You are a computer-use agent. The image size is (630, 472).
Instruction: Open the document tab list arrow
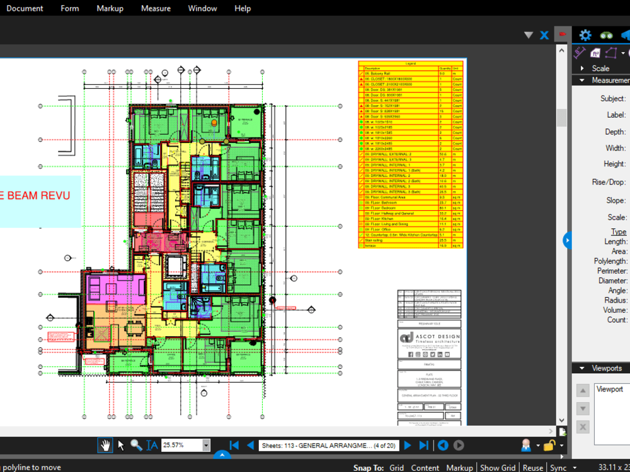pos(529,35)
